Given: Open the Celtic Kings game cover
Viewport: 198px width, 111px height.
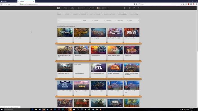Looking at the screenshot, I should 65,50.
